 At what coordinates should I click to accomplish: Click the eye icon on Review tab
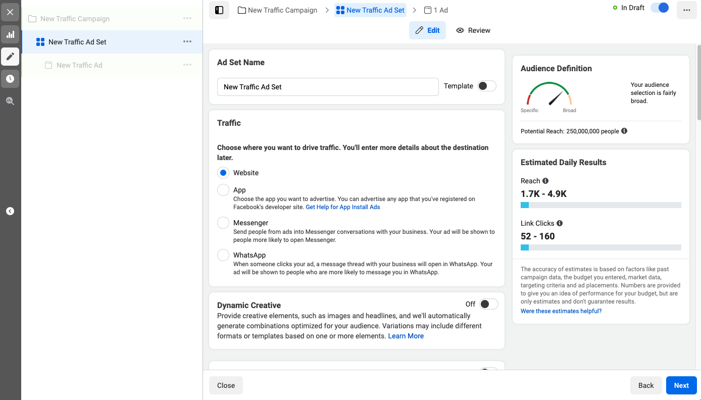pos(460,30)
